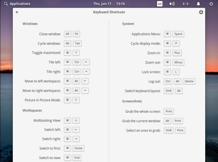Screen dimensions: 218x162
Task: Open the settings gear in Keyboard Shortcuts
Action: coord(201,12)
